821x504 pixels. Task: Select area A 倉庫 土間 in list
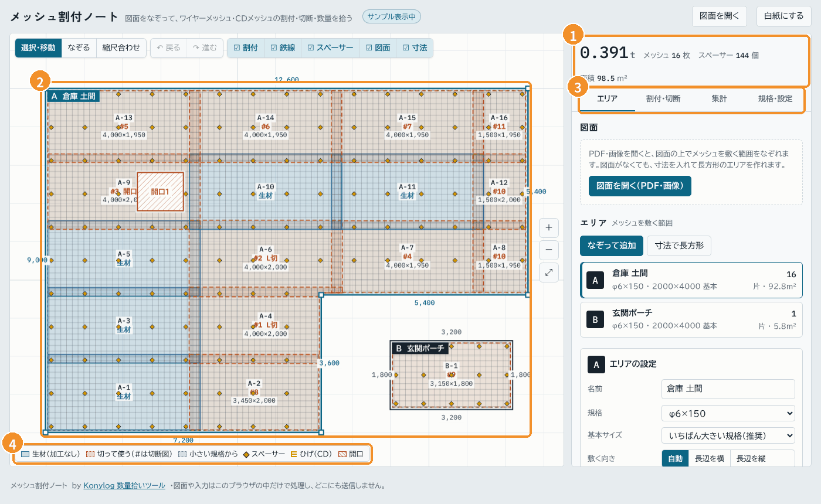pos(691,280)
